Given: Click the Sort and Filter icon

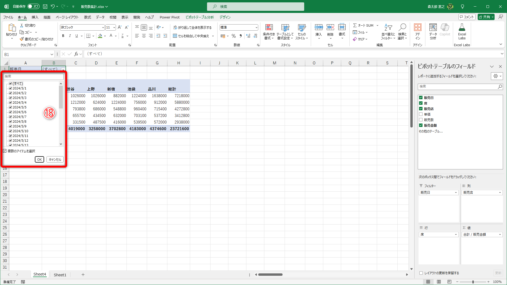Looking at the screenshot, I should point(388,28).
